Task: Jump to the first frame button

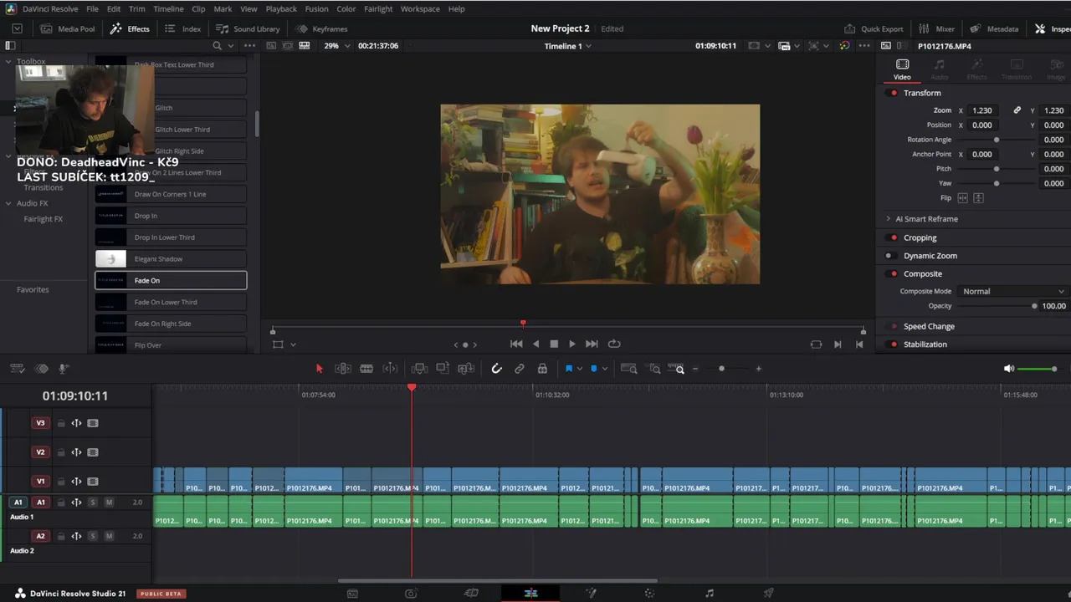Action: (516, 344)
